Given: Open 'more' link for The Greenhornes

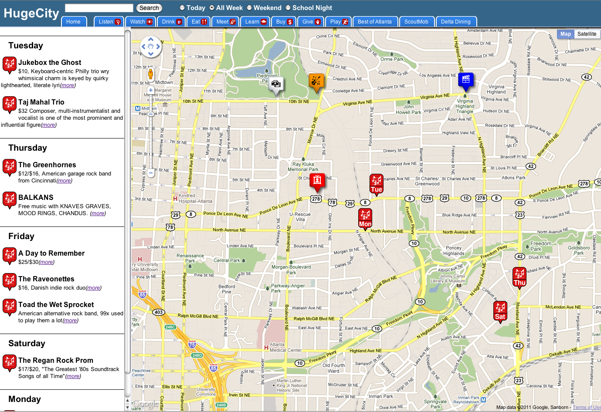Looking at the screenshot, I should click(x=64, y=181).
